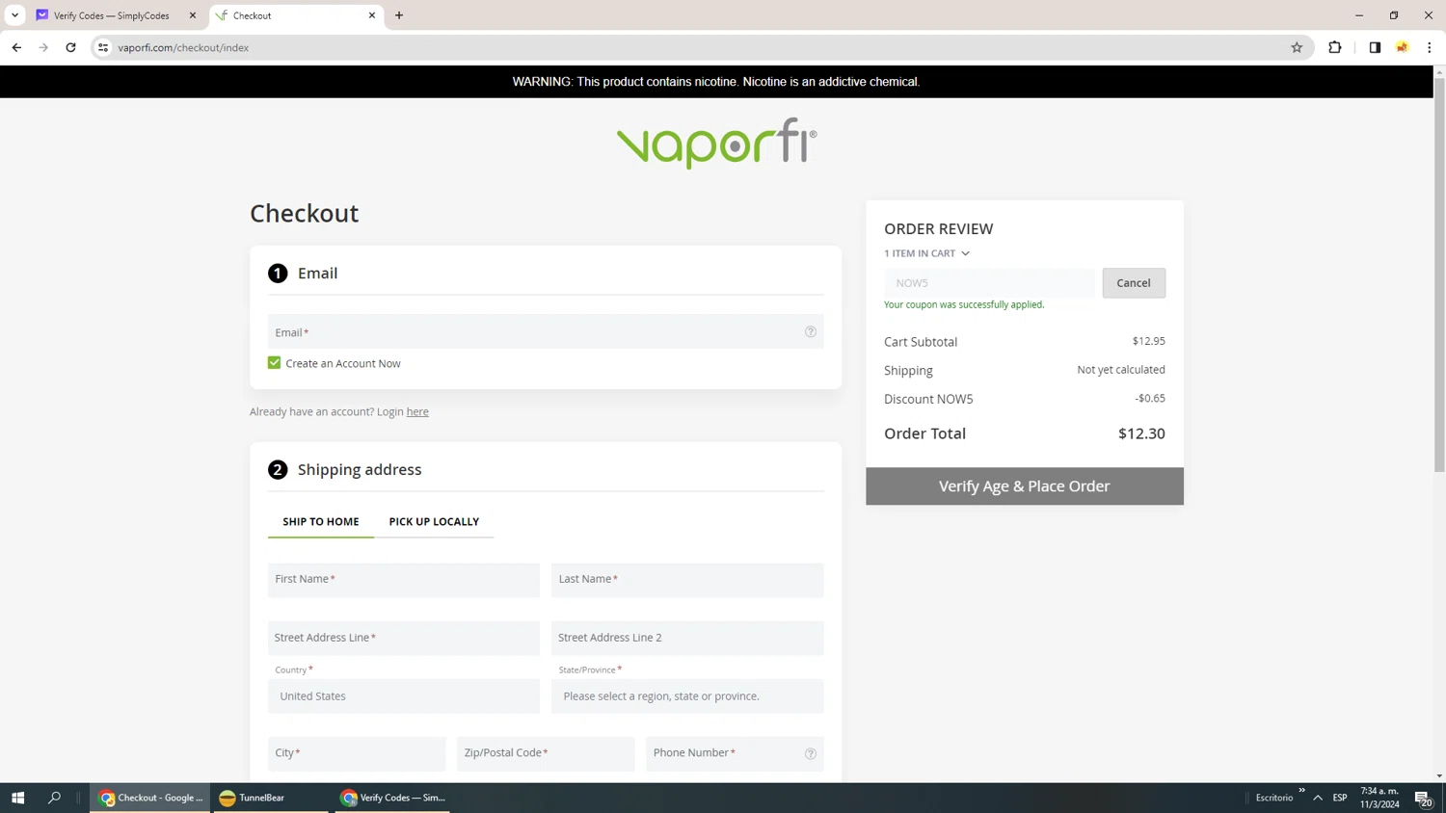Click the Phone Number help question mark icon

pyautogui.click(x=811, y=753)
